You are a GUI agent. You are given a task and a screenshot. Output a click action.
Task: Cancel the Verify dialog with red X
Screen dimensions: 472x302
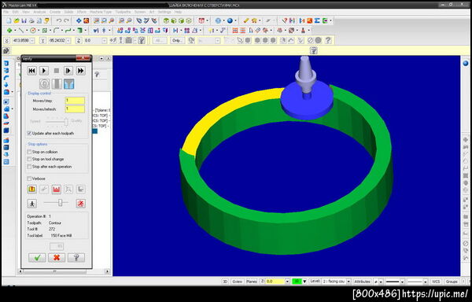tap(57, 257)
